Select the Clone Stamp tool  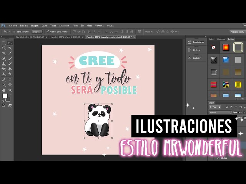click(x=4, y=64)
